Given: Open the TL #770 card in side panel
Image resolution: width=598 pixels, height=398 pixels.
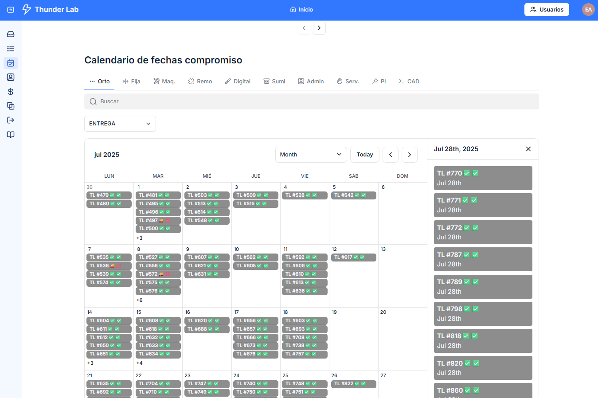Looking at the screenshot, I should tap(483, 178).
